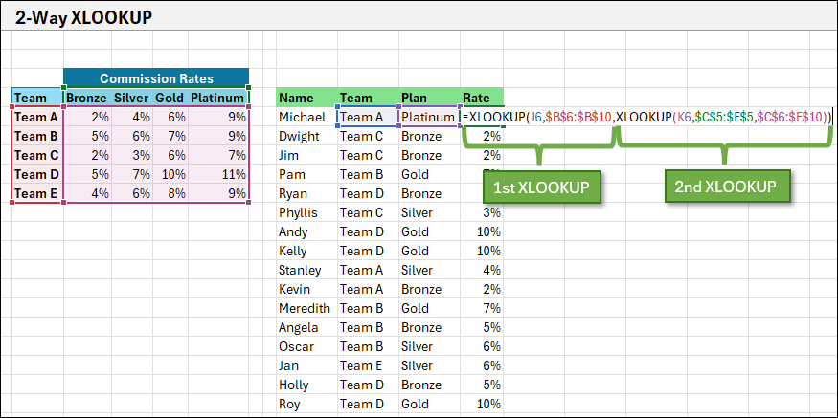Select the 11% commission rate cell

219,175
